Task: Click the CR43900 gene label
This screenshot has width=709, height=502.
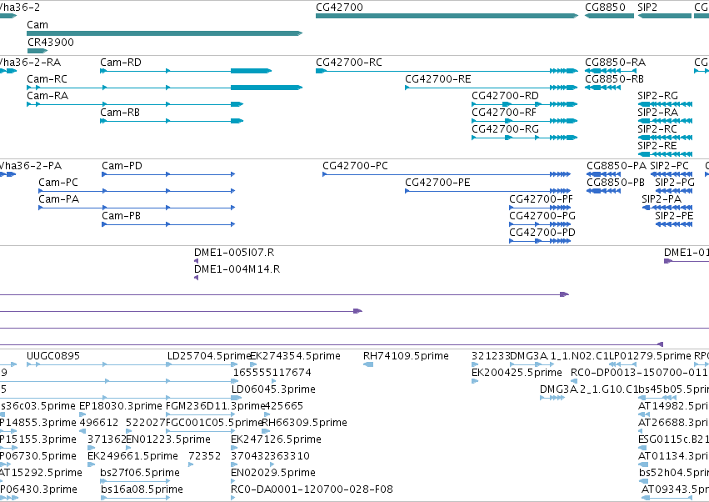Action: 51,42
